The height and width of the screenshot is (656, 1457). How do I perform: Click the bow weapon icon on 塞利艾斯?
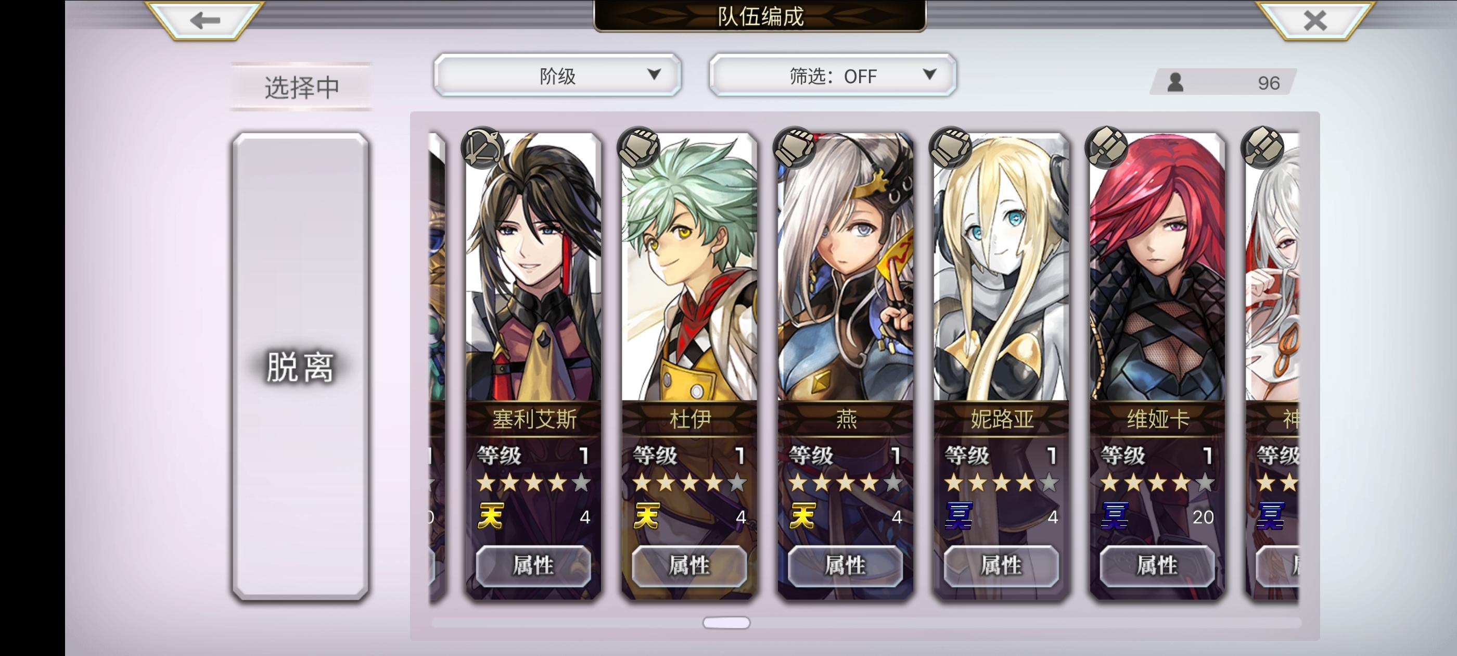(x=482, y=148)
